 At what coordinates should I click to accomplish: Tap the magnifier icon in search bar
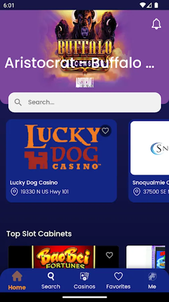pyautogui.click(x=18, y=102)
